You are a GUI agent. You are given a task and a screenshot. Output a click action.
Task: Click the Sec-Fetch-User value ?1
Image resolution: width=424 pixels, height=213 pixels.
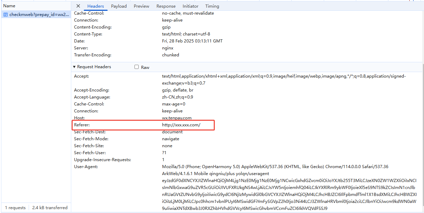[164, 152]
